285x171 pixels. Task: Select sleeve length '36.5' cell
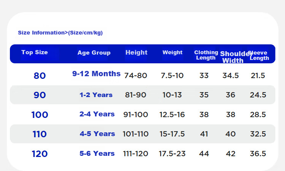click(258, 154)
